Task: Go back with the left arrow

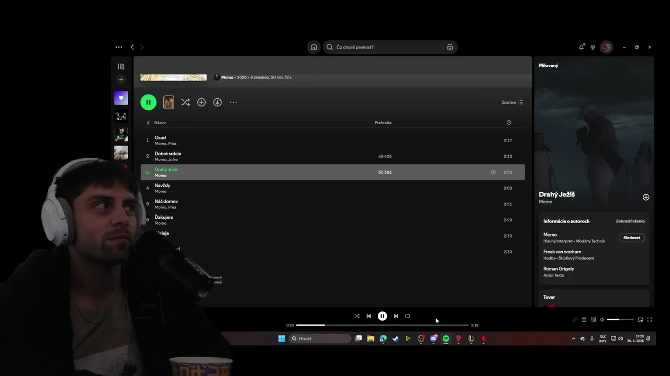Action: point(132,47)
